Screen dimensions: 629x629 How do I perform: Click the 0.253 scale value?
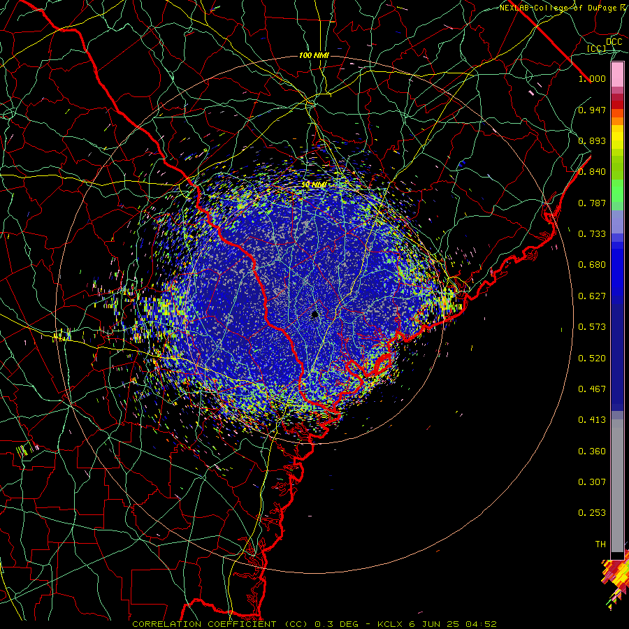tap(592, 513)
